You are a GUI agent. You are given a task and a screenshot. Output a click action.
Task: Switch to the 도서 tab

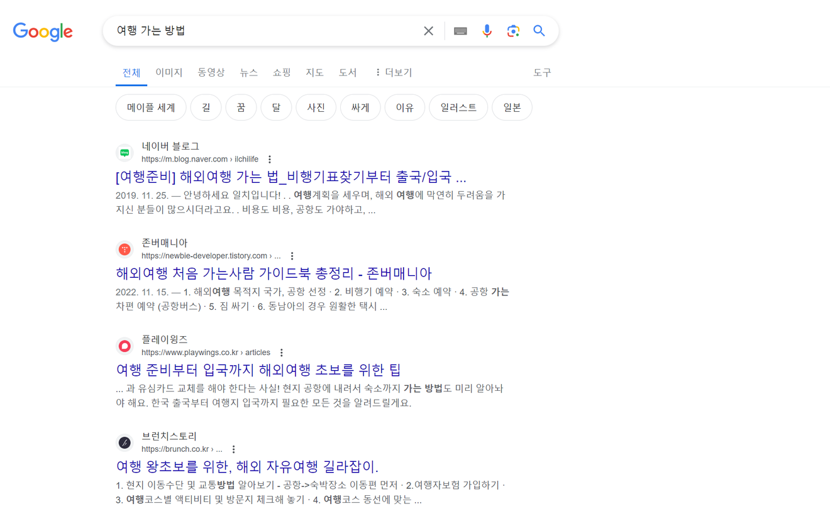pyautogui.click(x=348, y=73)
